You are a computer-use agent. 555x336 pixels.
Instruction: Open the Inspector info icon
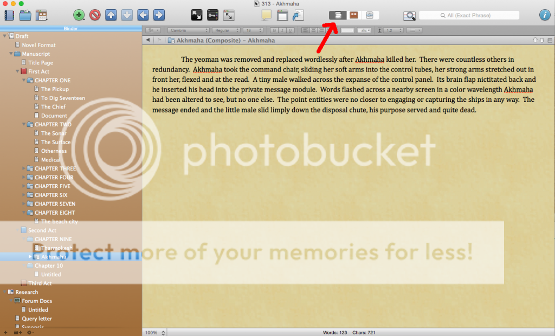[x=545, y=15]
